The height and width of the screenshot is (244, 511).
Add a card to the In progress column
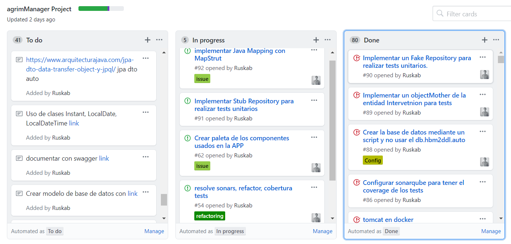(316, 40)
